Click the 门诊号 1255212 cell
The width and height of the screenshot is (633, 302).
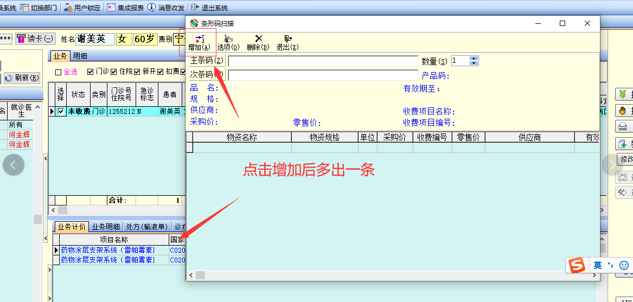[121, 112]
